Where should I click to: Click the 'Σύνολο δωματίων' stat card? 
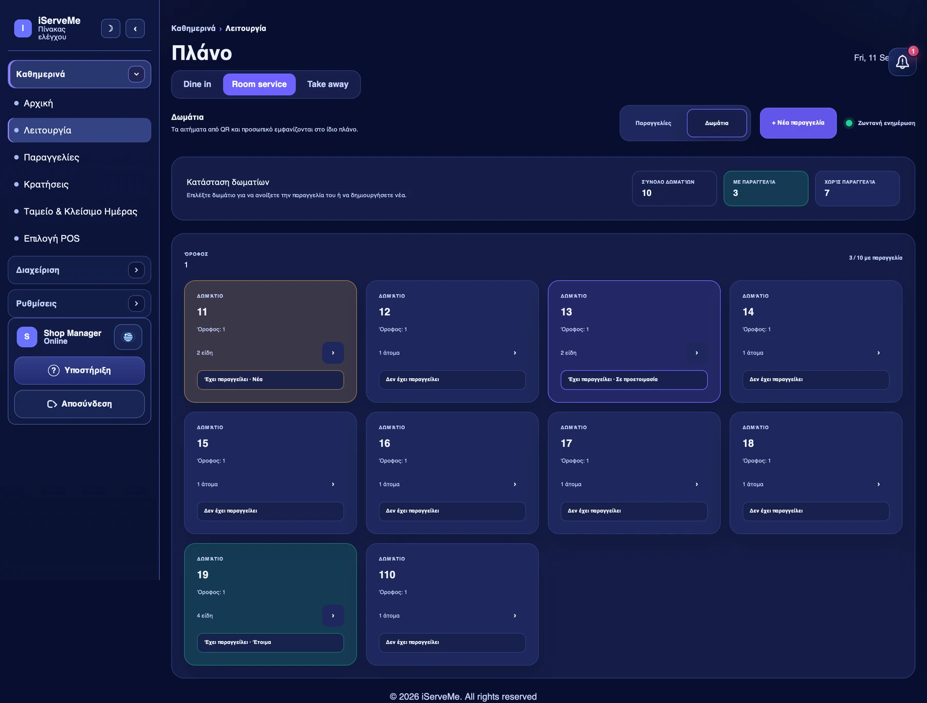[x=675, y=189]
